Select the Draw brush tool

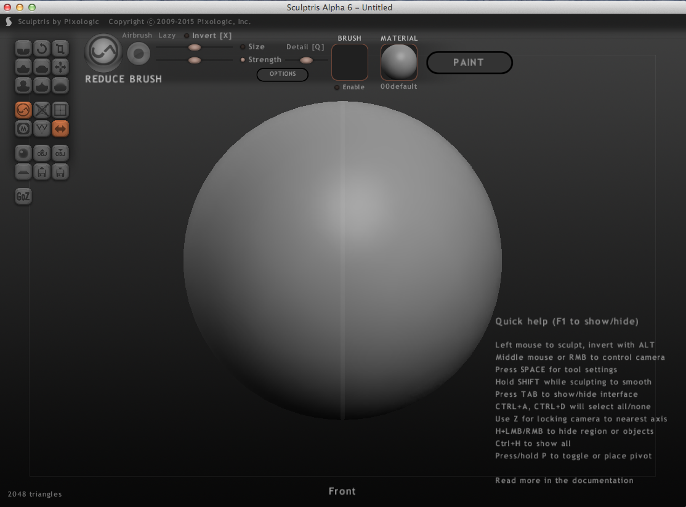(x=23, y=67)
